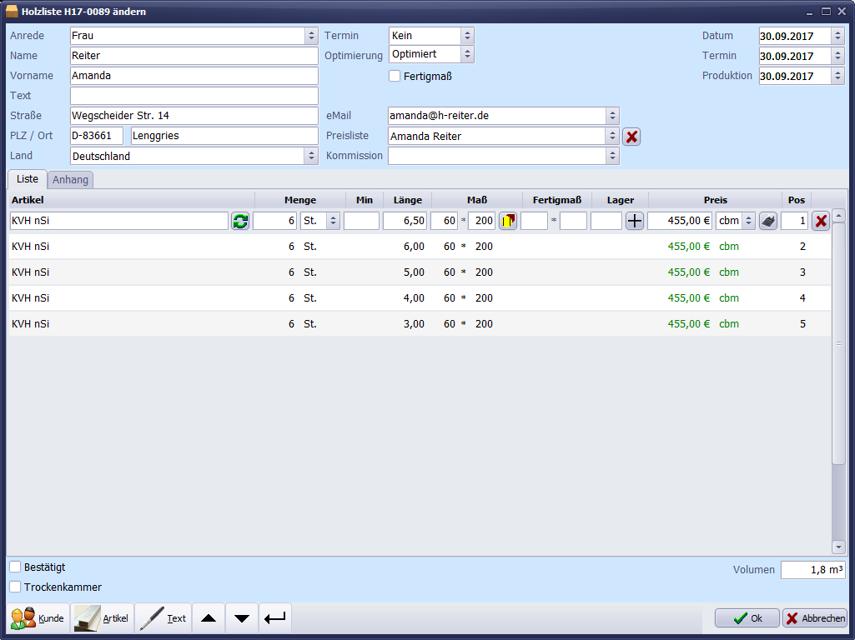Click the Min input field
The width and height of the screenshot is (855, 640).
(x=361, y=221)
